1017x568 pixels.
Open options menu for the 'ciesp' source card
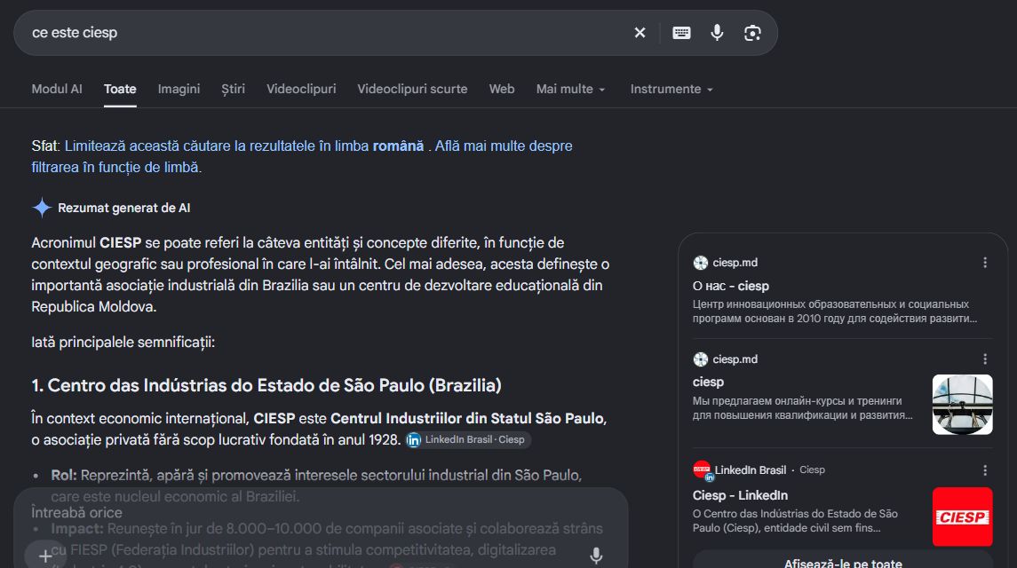tap(984, 359)
